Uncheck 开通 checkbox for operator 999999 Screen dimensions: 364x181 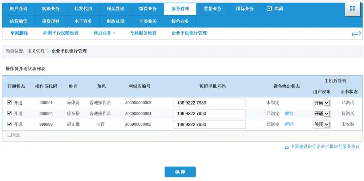(9, 124)
